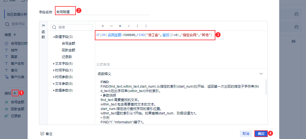
Task: Click the 取消 button
Action: tap(246, 134)
